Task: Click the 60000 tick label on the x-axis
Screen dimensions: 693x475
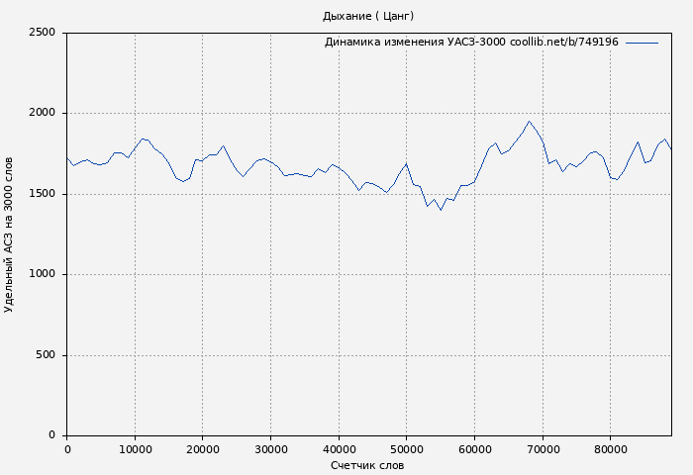Action: point(474,449)
